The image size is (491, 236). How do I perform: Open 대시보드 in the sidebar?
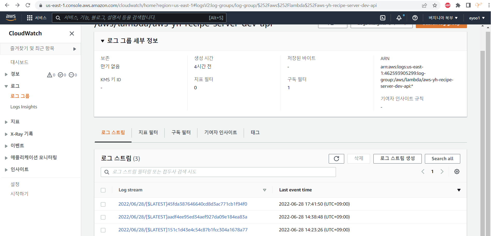click(19, 62)
